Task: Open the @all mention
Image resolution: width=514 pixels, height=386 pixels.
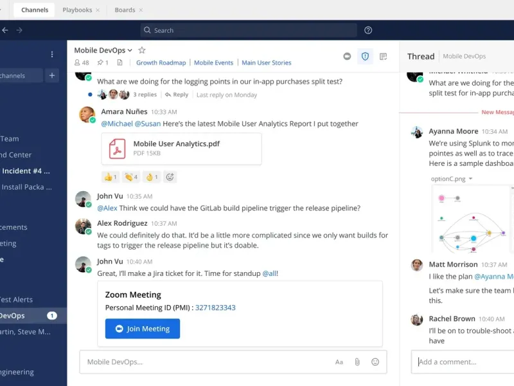Action: 270,273
